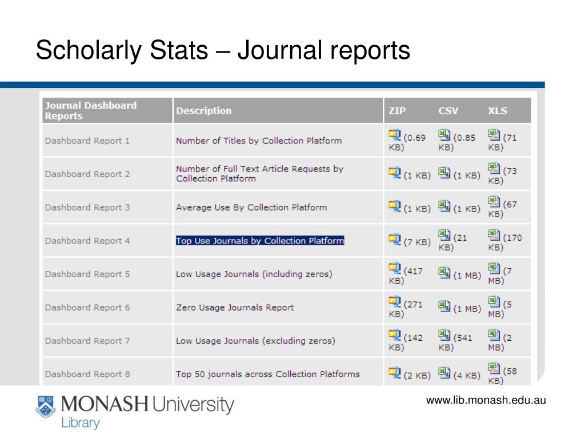Select CSV icon in Dashboard Report 5 row
Viewport: 585px width, 439px height.
[444, 273]
